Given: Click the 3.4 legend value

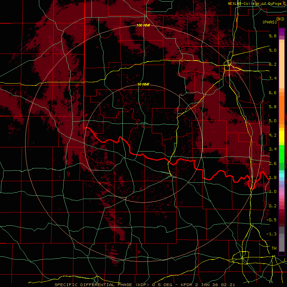Looking at the screenshot, I should click(273, 149).
